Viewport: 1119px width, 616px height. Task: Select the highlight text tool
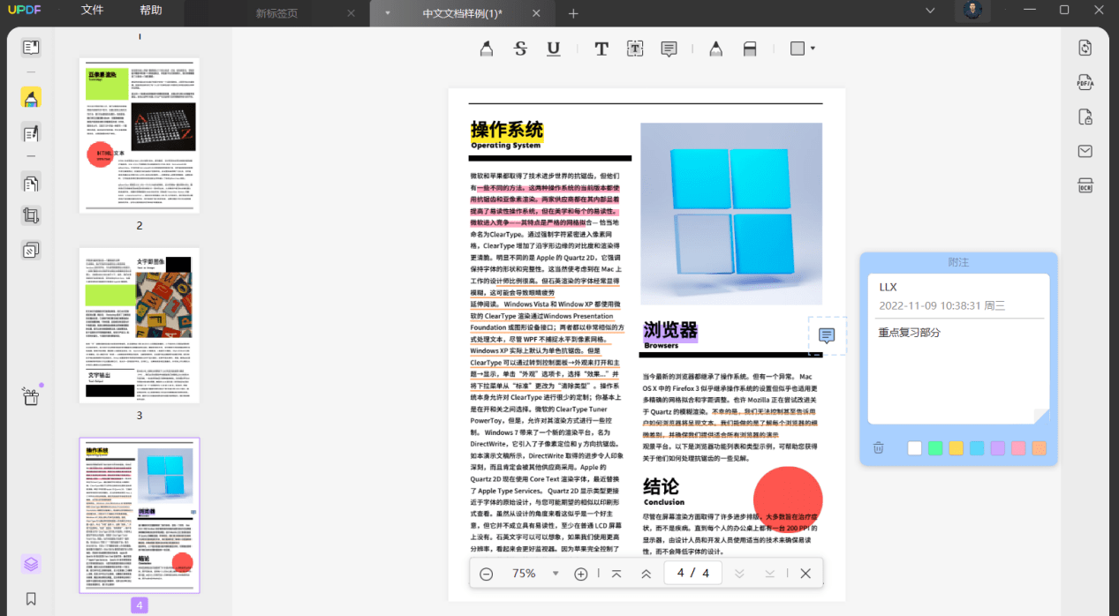tap(486, 49)
